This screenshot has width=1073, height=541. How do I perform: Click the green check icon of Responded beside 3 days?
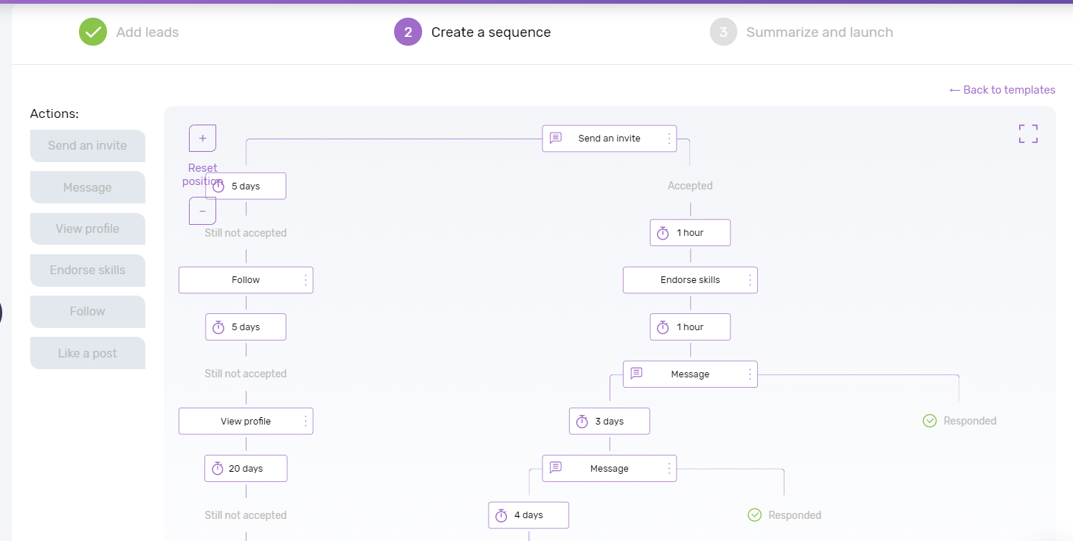click(x=930, y=421)
